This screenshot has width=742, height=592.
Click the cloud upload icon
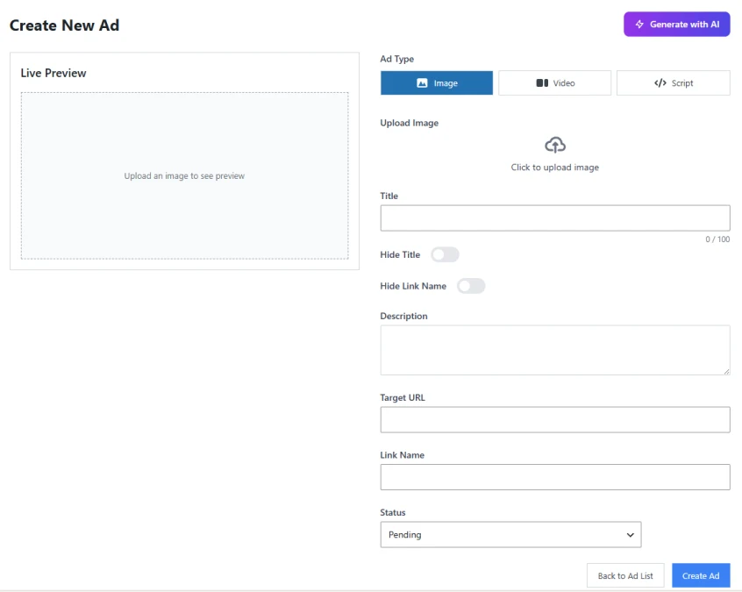tap(555, 145)
